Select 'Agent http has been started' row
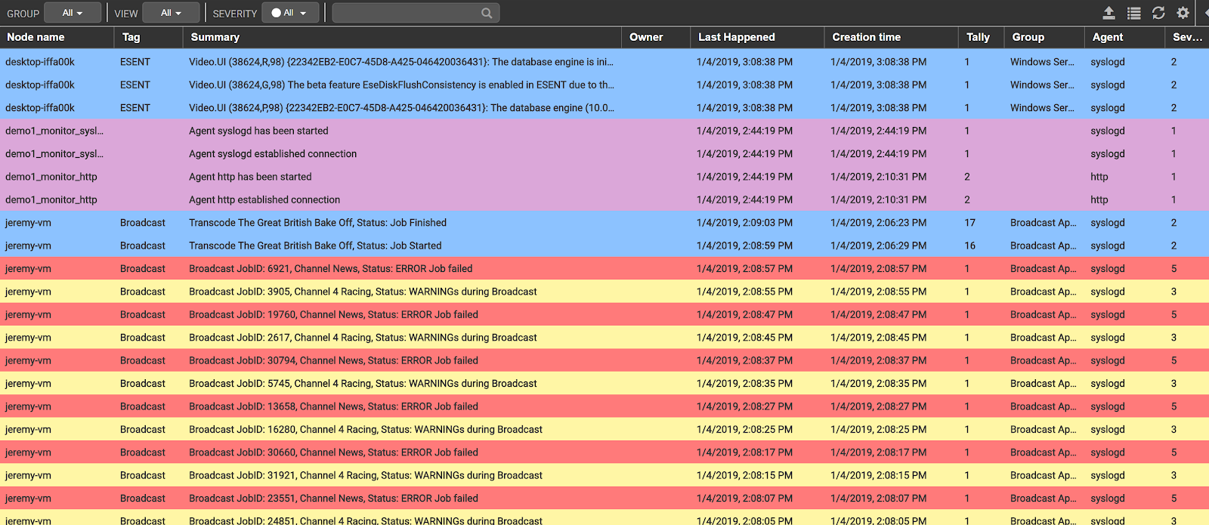 coord(604,177)
